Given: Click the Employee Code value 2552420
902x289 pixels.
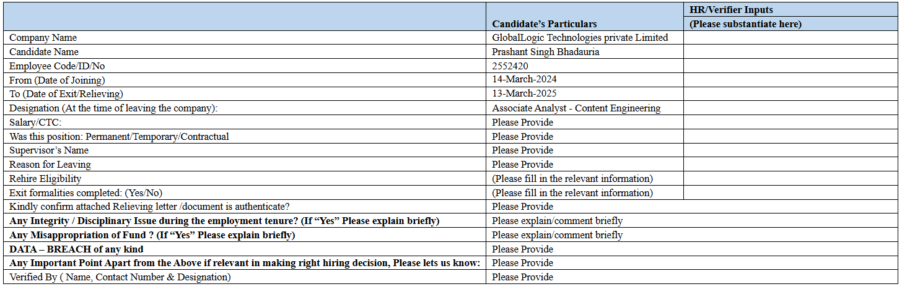Looking at the screenshot, I should (510, 66).
